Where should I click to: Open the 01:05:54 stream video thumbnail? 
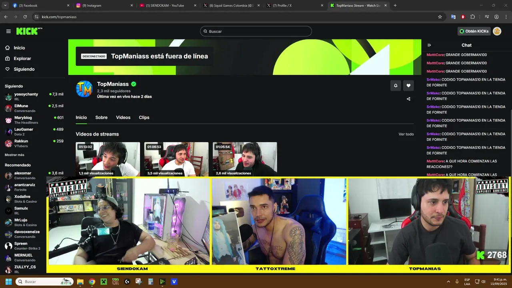click(x=245, y=159)
